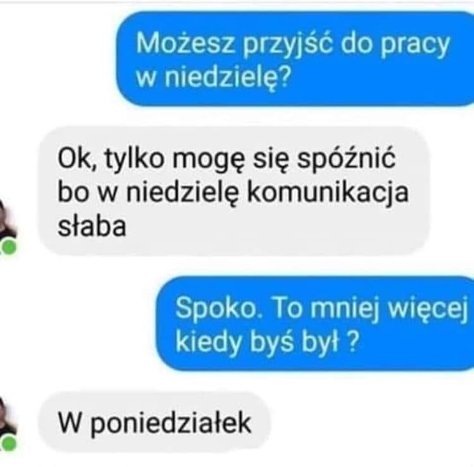Click the word 'Ok,' in grey message
The image size is (474, 467).
pos(77,159)
